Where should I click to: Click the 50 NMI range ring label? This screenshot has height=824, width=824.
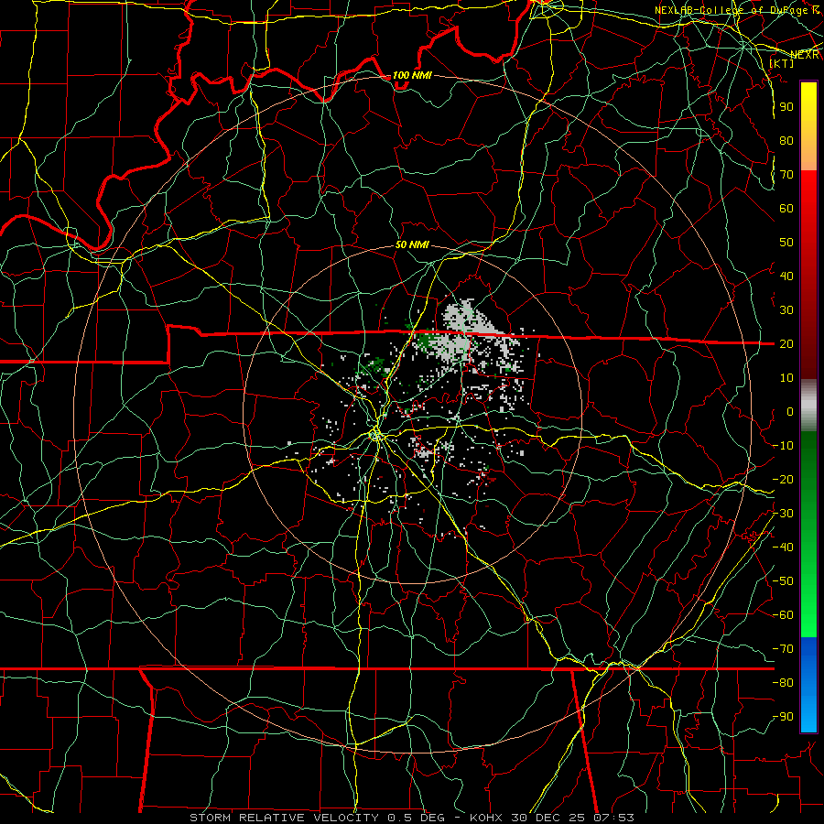click(412, 244)
